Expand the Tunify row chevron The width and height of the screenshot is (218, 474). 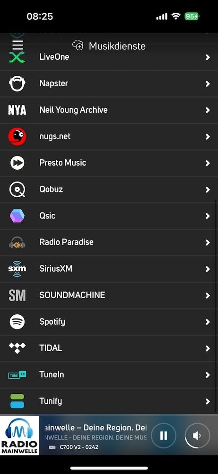208,401
